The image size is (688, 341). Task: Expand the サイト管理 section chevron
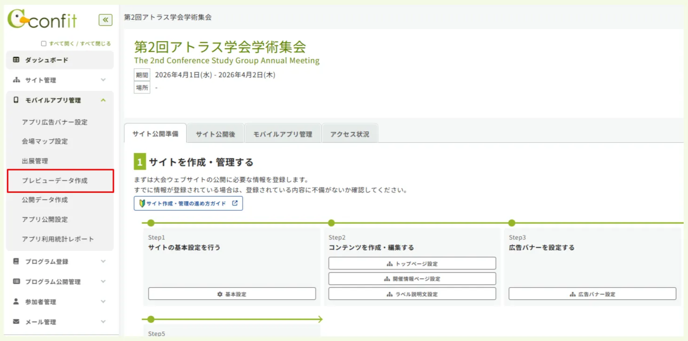(103, 80)
